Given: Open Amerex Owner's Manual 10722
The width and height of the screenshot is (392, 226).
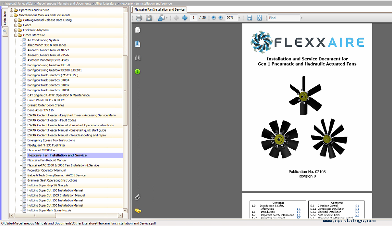Looking at the screenshot, I should coord(48,50).
